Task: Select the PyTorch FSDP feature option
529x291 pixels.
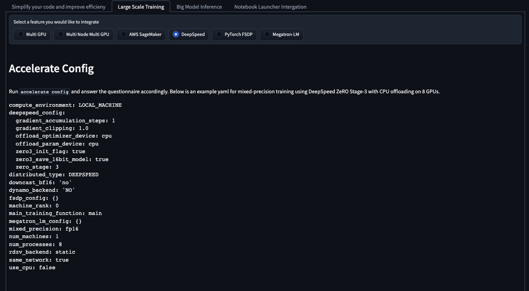Action: tap(219, 35)
